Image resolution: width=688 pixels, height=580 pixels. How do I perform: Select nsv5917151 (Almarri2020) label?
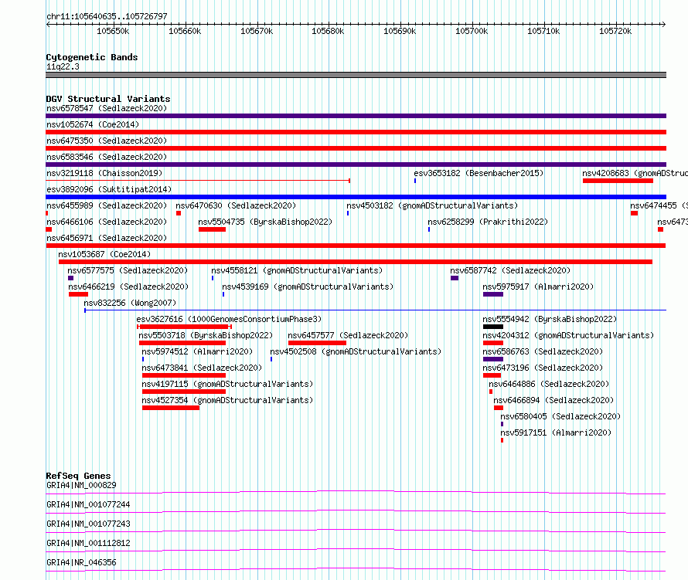pyautogui.click(x=556, y=432)
